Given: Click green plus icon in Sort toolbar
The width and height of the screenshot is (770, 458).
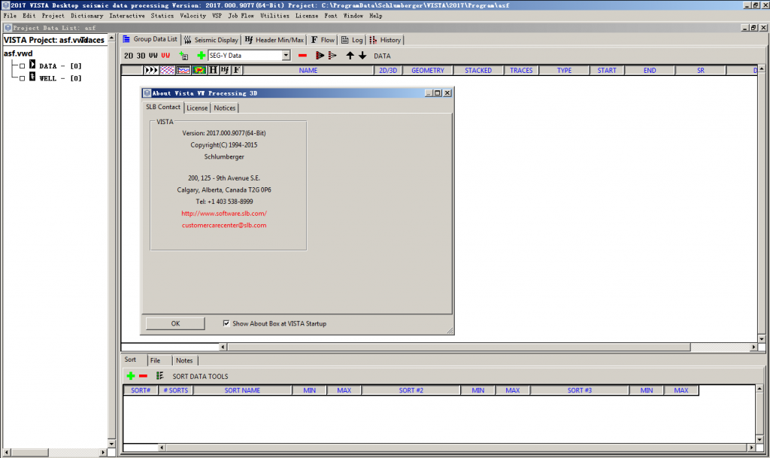Looking at the screenshot, I should (131, 376).
